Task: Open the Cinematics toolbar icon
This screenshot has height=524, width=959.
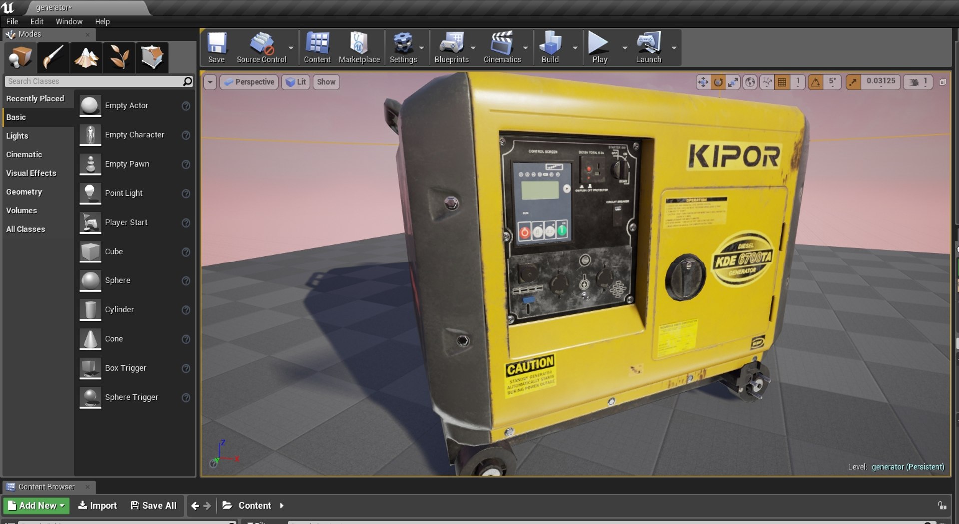Action: (x=502, y=48)
